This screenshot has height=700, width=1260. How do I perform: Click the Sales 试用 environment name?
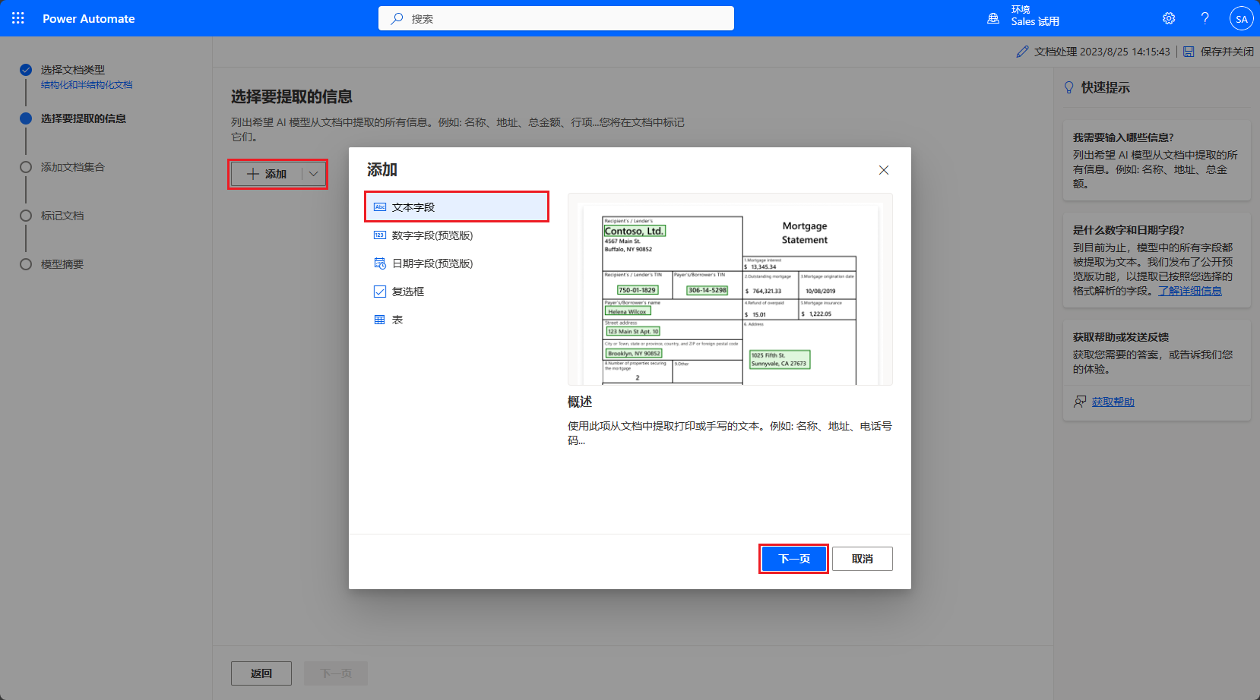[x=1035, y=22]
